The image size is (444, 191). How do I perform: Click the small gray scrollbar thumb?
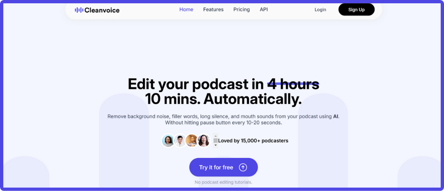click(216, 141)
